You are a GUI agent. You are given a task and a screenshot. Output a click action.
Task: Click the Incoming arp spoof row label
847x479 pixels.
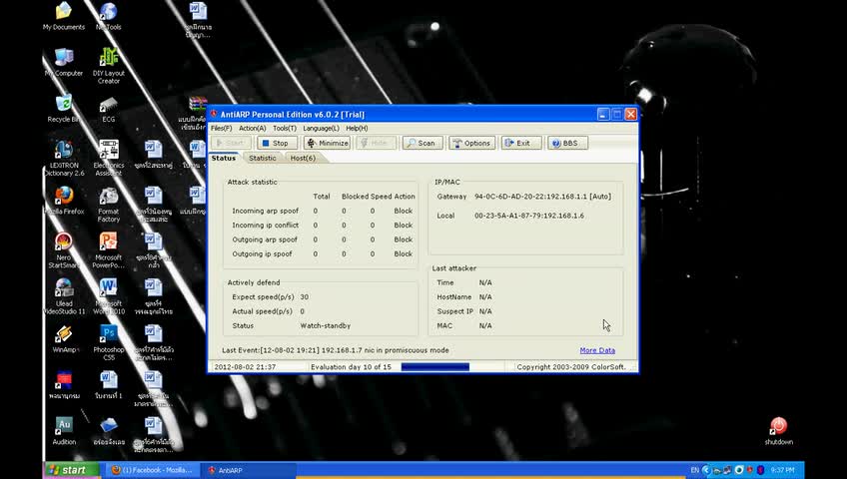(266, 211)
